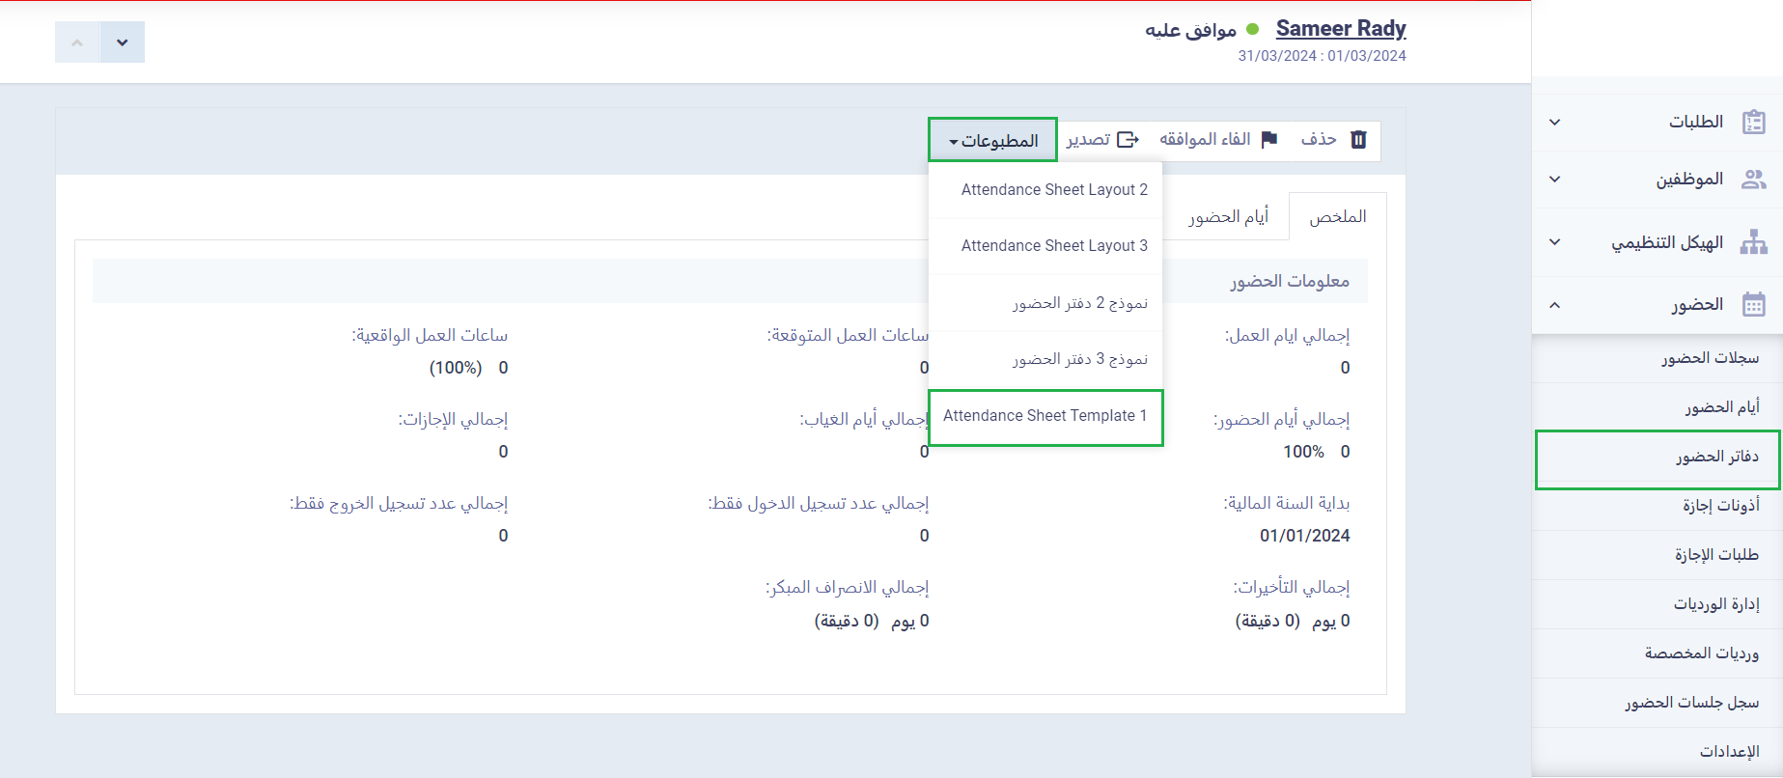Viewport: 1783px width, 778px height.
Task: Click the green approved status dot
Action: 1253,29
